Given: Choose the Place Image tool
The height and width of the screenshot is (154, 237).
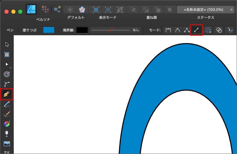Looking at the screenshot, I should (7, 144).
